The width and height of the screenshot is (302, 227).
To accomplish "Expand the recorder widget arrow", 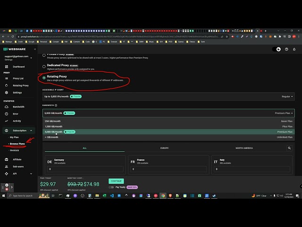I will 12,187.
